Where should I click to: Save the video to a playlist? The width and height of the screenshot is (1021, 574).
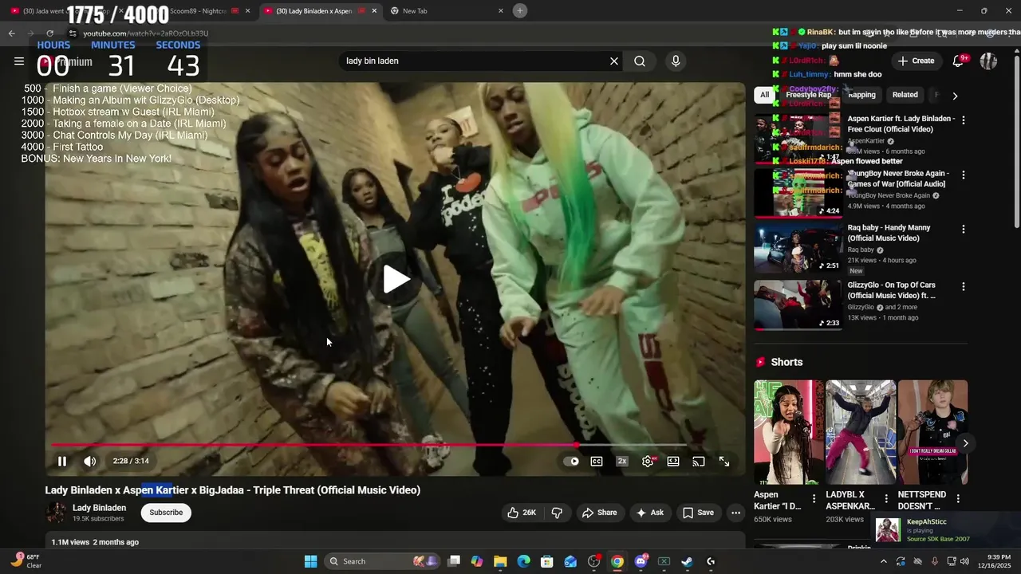tap(698, 513)
